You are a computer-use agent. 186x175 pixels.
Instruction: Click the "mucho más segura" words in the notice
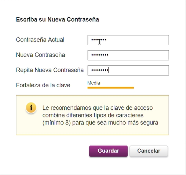(133, 123)
